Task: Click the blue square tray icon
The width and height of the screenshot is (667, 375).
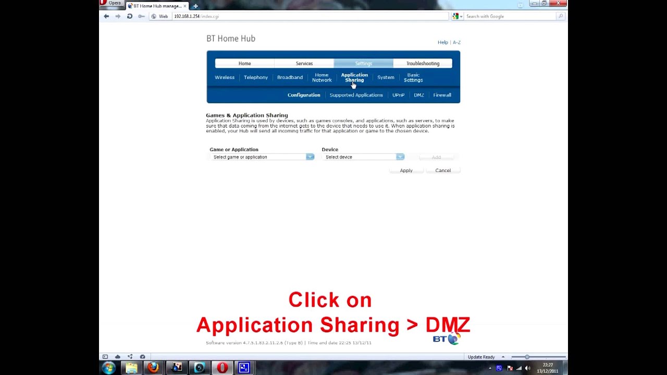Action: click(x=499, y=368)
